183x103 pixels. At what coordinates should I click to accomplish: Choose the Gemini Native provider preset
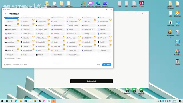[58, 25]
